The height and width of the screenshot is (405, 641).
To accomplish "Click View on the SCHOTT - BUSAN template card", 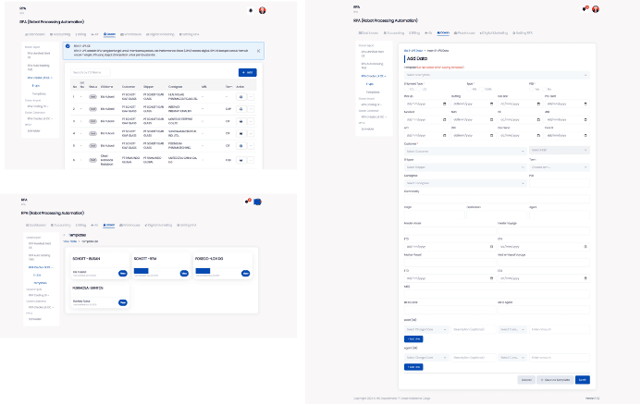I will 123,274.
